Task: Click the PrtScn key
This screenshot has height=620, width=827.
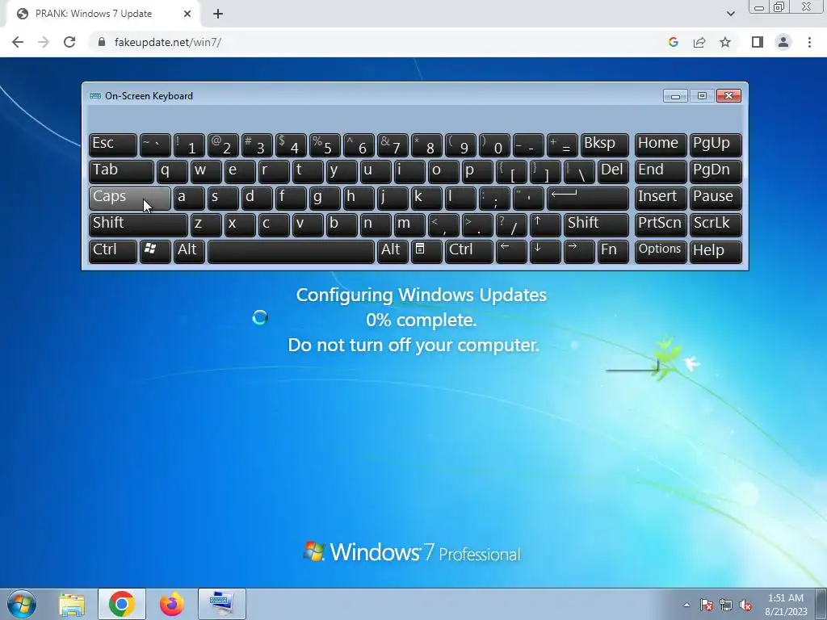Action: point(661,224)
